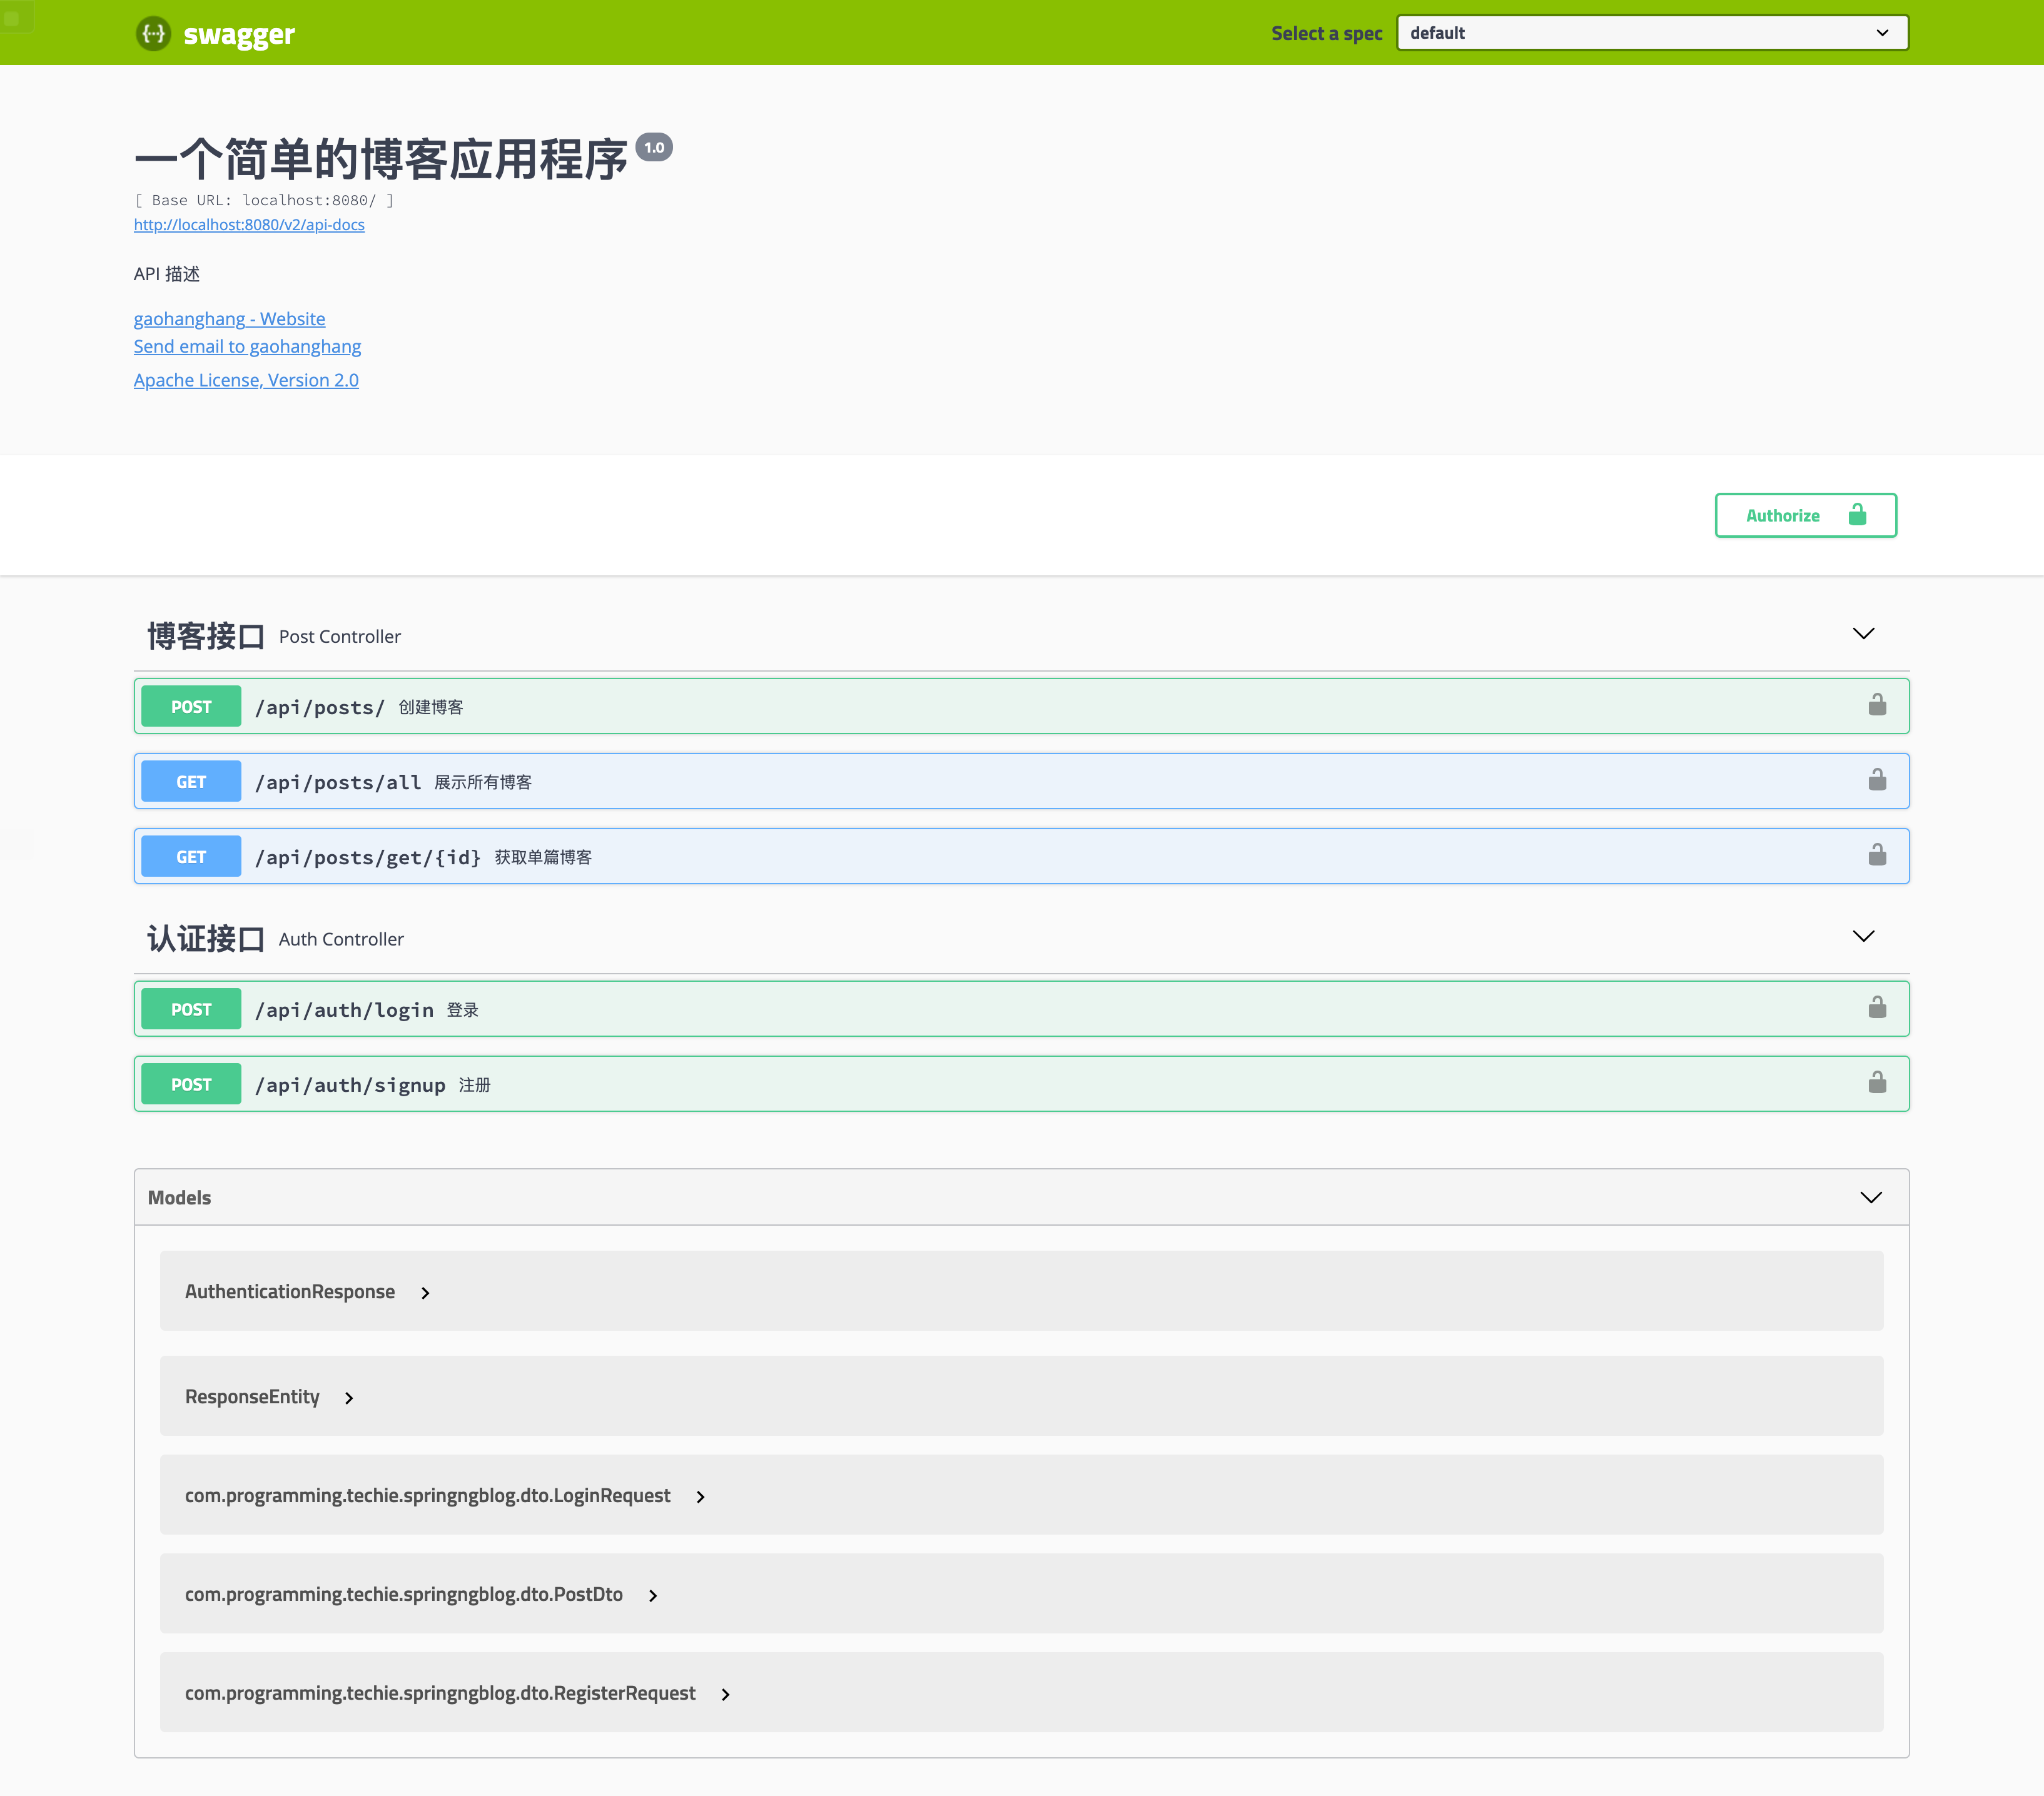This screenshot has width=2044, height=1796.
Task: Open Apache License, Version 2.0 link
Action: click(246, 380)
